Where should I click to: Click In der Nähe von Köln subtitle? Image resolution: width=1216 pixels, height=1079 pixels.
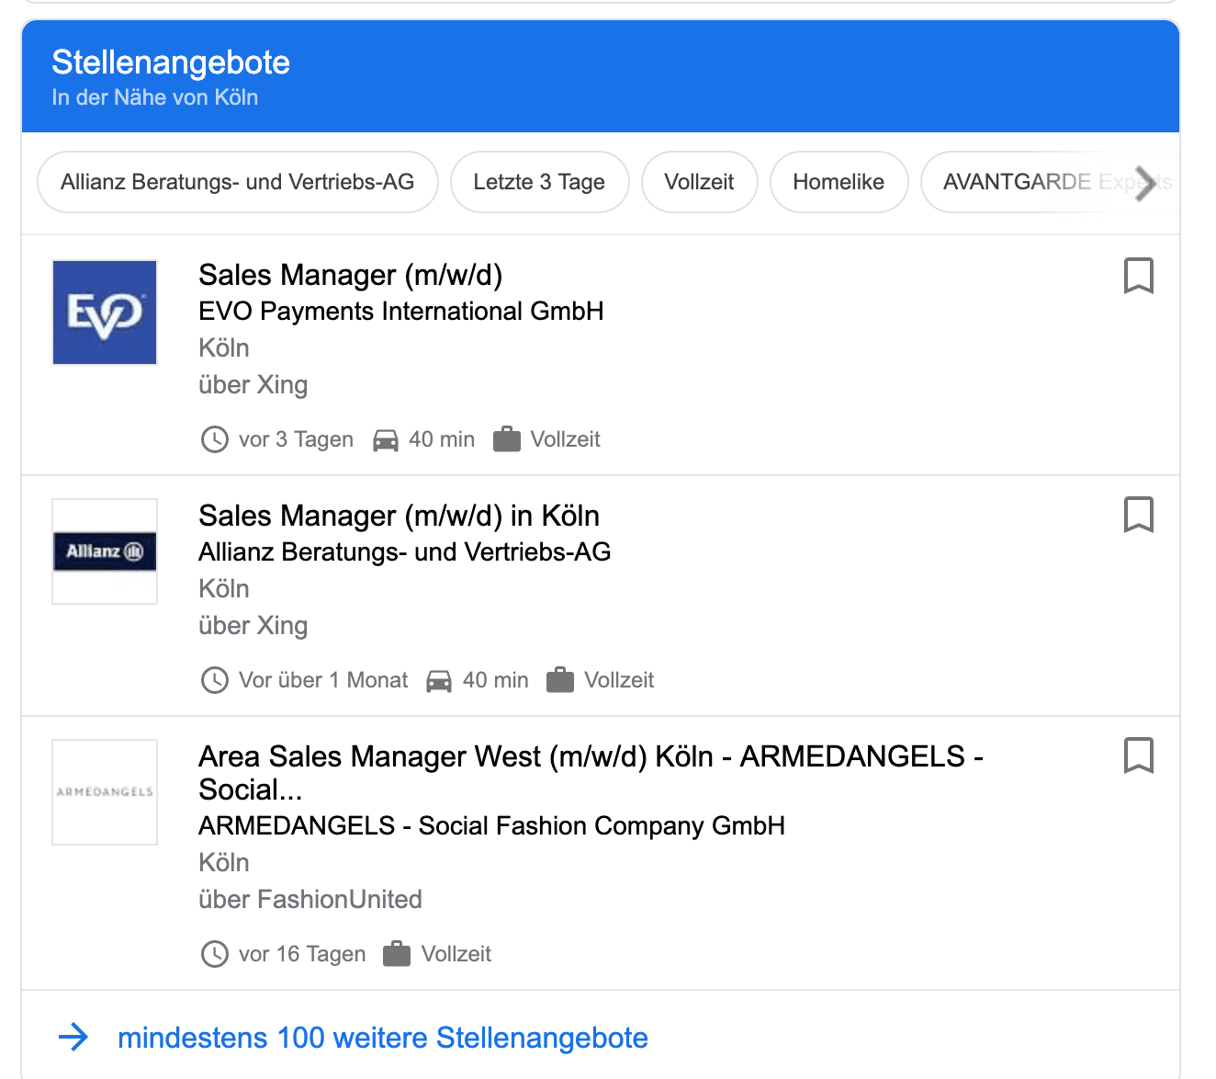pyautogui.click(x=155, y=97)
